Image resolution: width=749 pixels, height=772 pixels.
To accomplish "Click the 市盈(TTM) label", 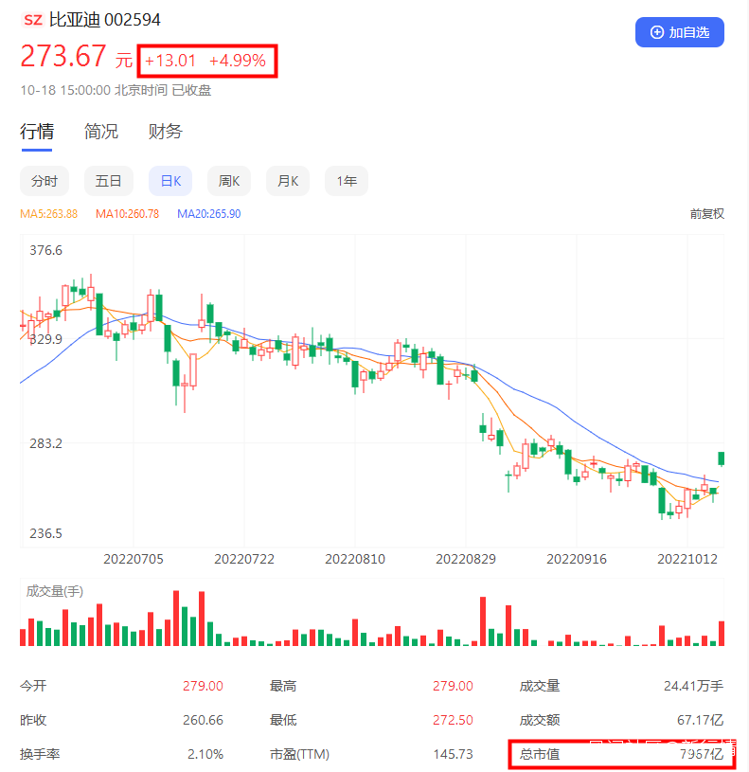I will coord(299,754).
